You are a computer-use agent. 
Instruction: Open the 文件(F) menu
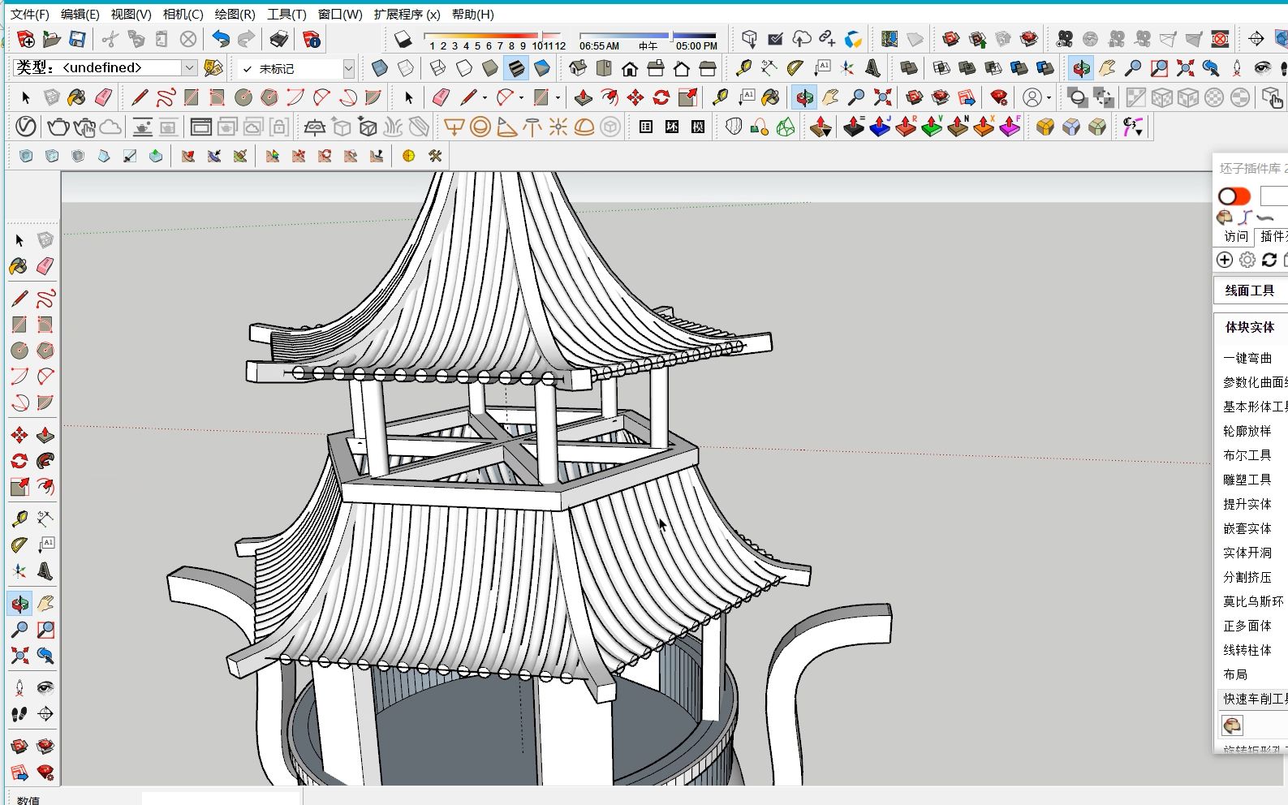tap(29, 14)
